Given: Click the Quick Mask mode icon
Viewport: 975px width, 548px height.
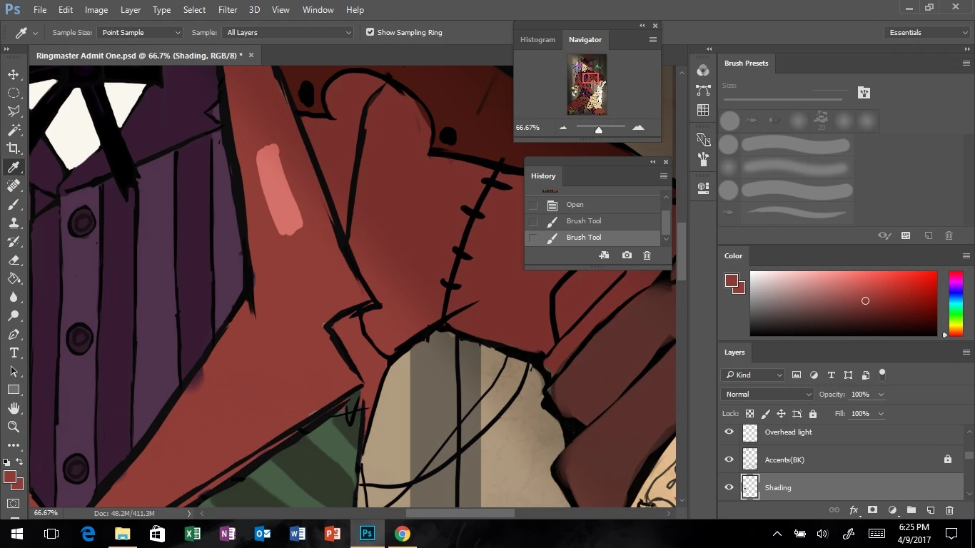Looking at the screenshot, I should 14,504.
